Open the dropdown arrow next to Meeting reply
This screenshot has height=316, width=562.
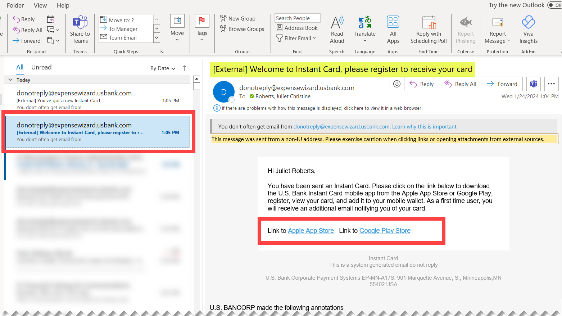[x=58, y=30]
